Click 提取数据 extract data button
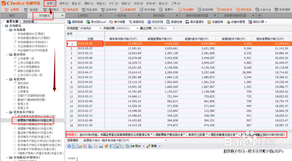This screenshot has height=161, width=292. (x=75, y=22)
